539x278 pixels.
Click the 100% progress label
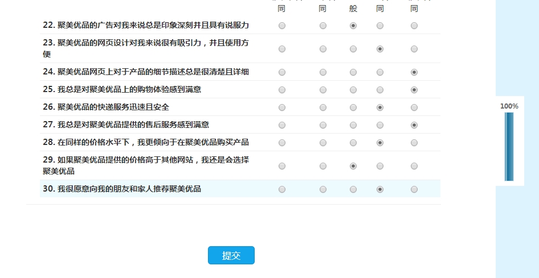(x=509, y=106)
